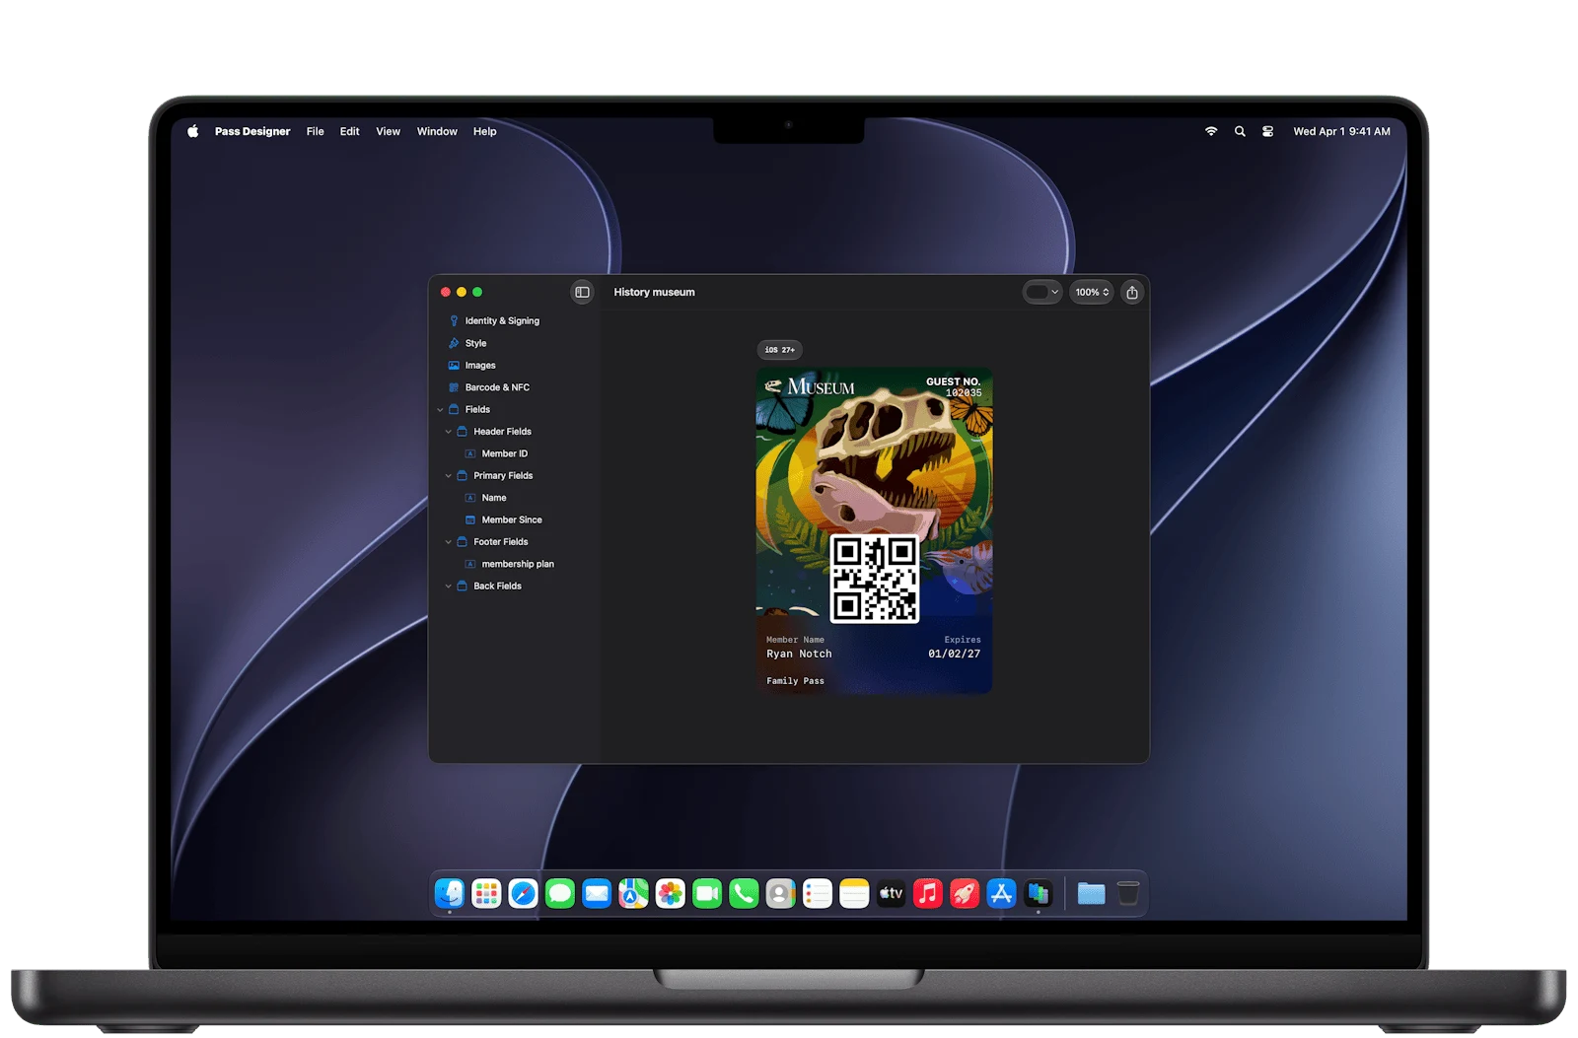Toggle the sidebar visibility button
Image resolution: width=1578 pixels, height=1038 pixels.
pyautogui.click(x=582, y=292)
